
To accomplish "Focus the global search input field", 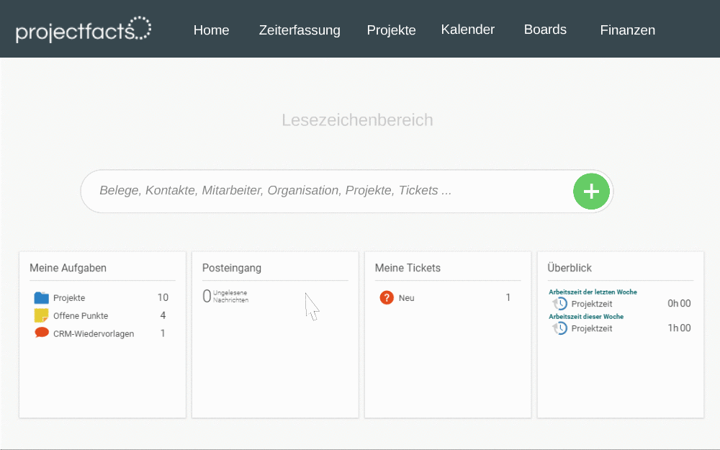I will click(x=326, y=191).
